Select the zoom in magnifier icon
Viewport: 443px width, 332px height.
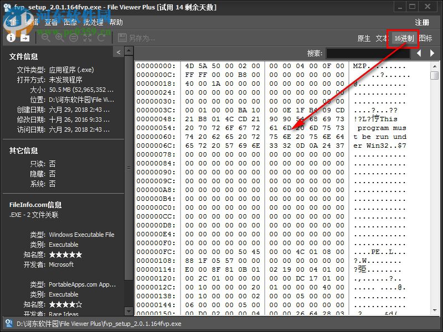click(x=59, y=38)
